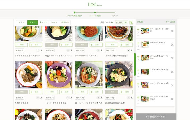Remove チキンのトマトチーズがけ with its X icon
This screenshot has width=190, height=120.
point(172,31)
